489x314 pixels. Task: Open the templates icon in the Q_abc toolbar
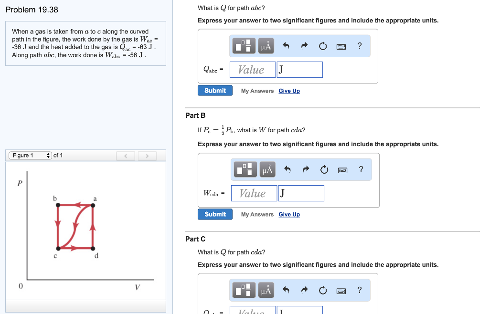244,46
